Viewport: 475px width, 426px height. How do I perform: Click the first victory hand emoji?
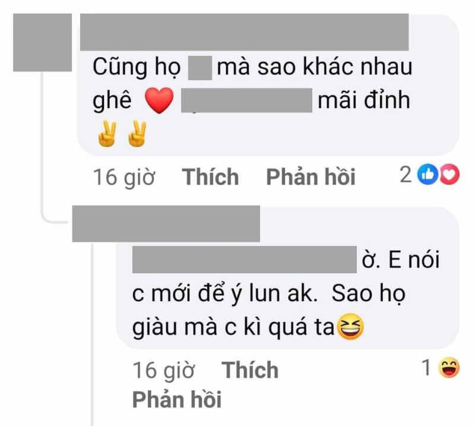(x=107, y=134)
